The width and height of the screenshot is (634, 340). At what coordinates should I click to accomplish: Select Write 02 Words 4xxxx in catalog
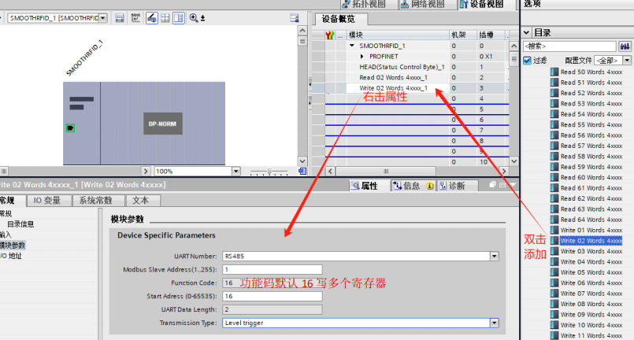click(x=591, y=241)
